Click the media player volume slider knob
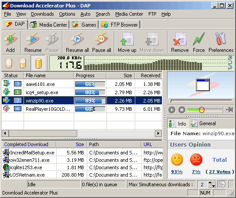The height and width of the screenshot is (198, 236). click(x=202, y=110)
